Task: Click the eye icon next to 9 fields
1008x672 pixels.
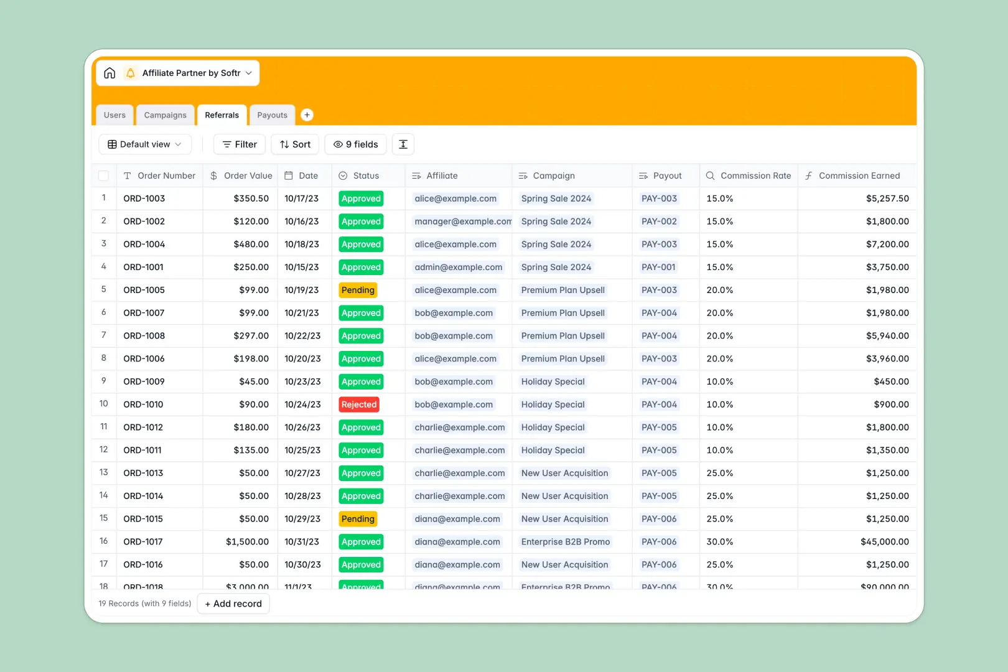Action: coord(337,144)
